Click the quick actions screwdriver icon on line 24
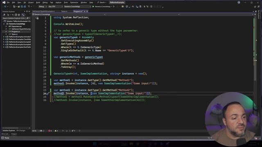 point(48,94)
